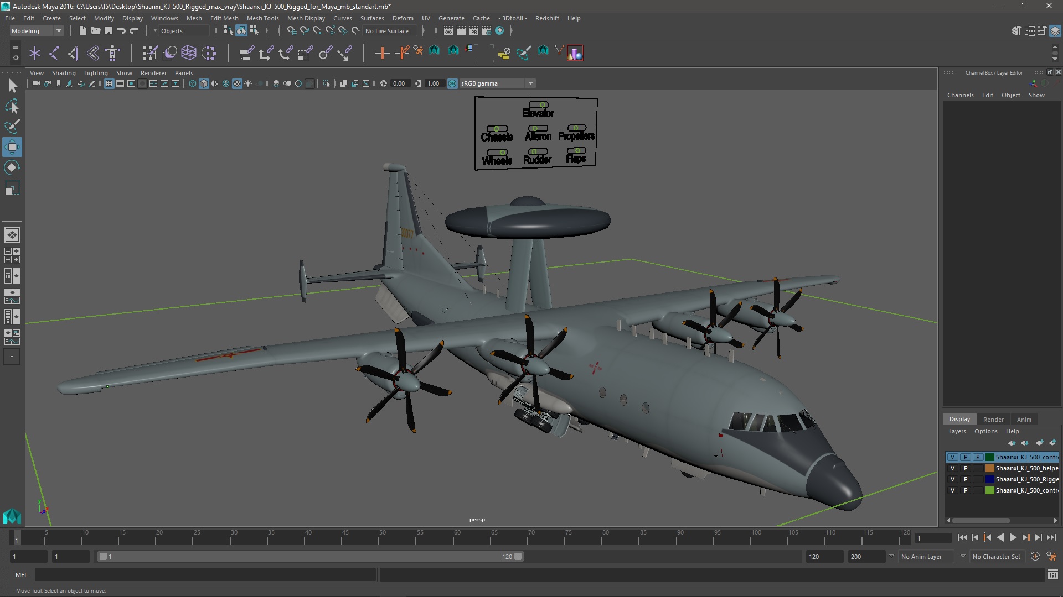The image size is (1063, 597).
Task: Open the Mesh Tools menu
Action: tap(262, 18)
